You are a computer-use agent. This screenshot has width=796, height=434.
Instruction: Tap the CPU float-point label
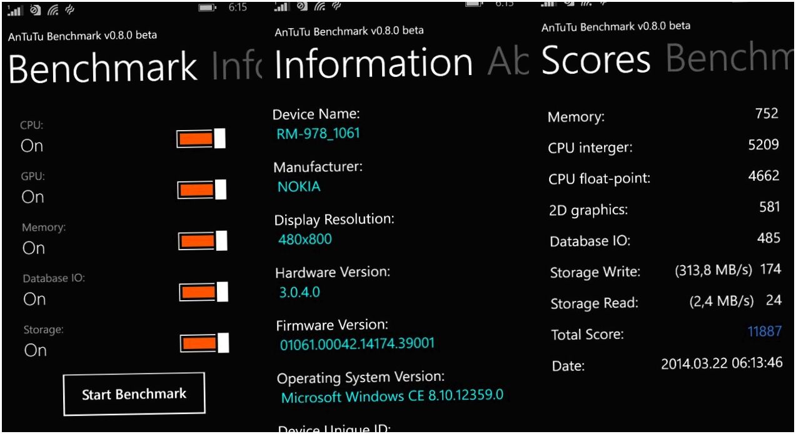(600, 179)
